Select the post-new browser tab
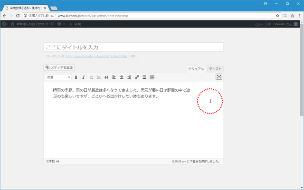 [x=25, y=8]
